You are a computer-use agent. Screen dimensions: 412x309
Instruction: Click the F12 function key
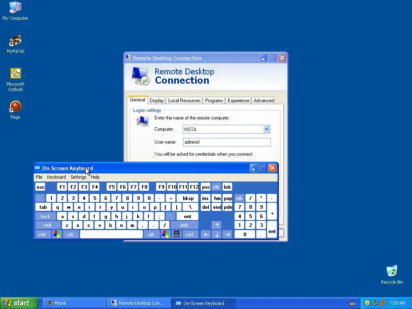pyautogui.click(x=194, y=187)
